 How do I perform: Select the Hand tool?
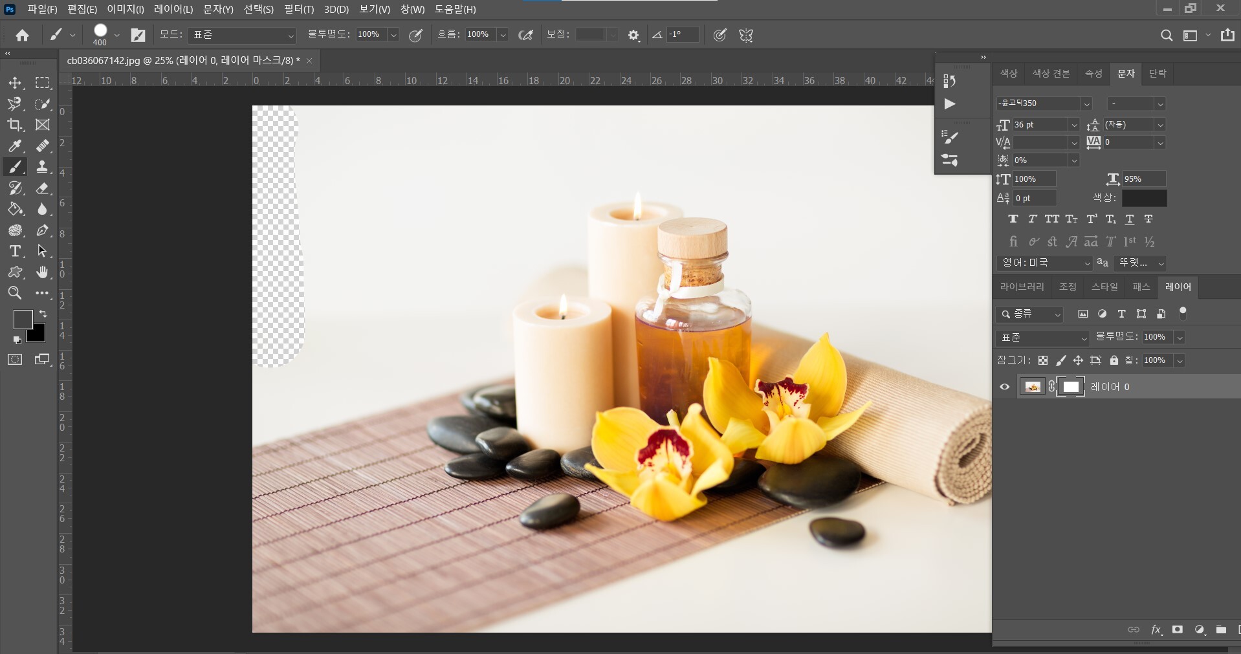(43, 272)
